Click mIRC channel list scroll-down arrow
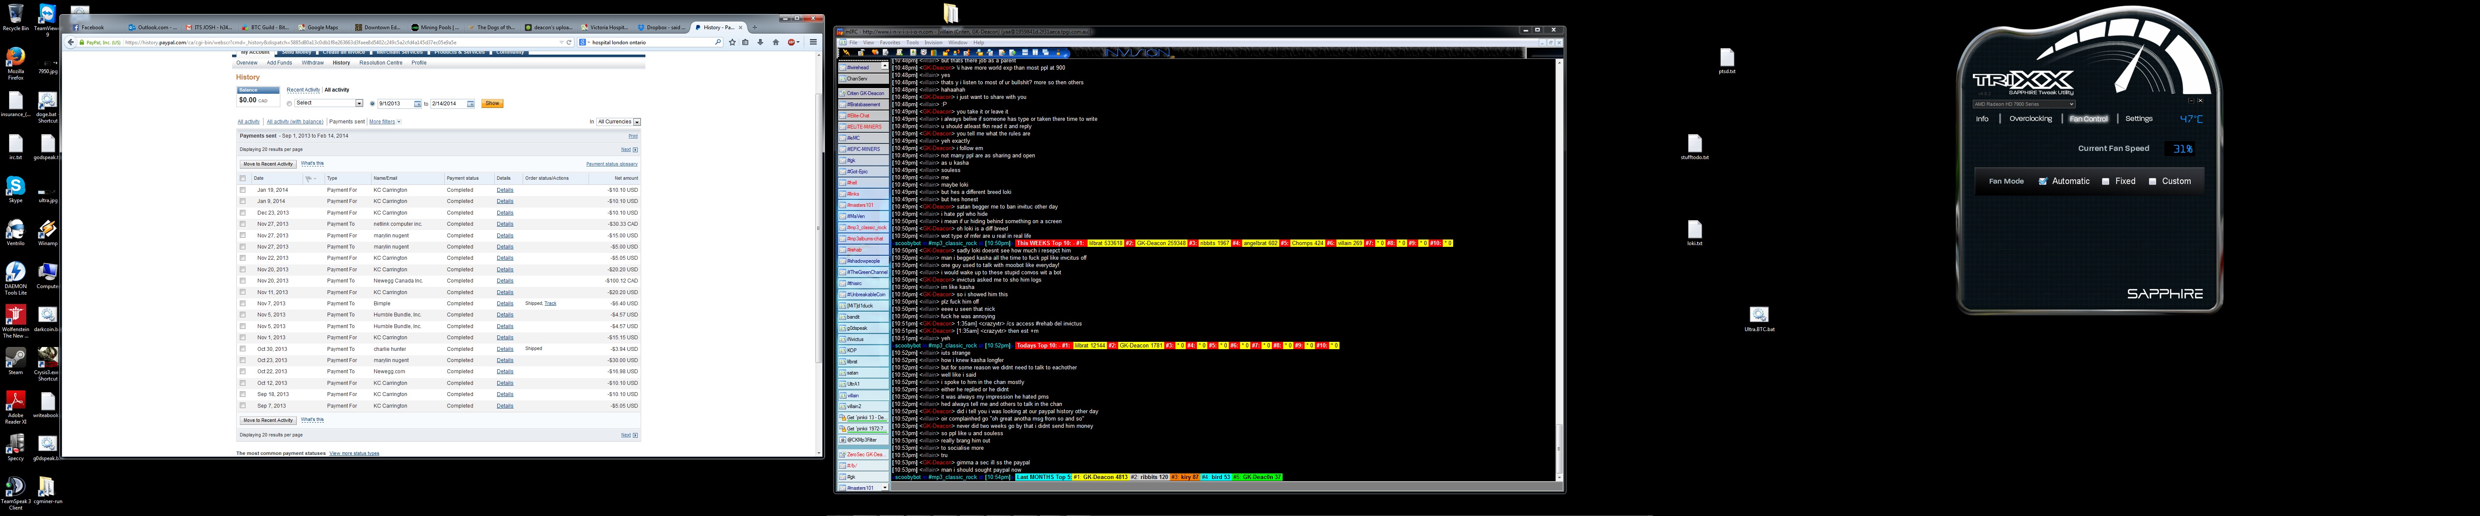2480x516 pixels. pyautogui.click(x=886, y=488)
